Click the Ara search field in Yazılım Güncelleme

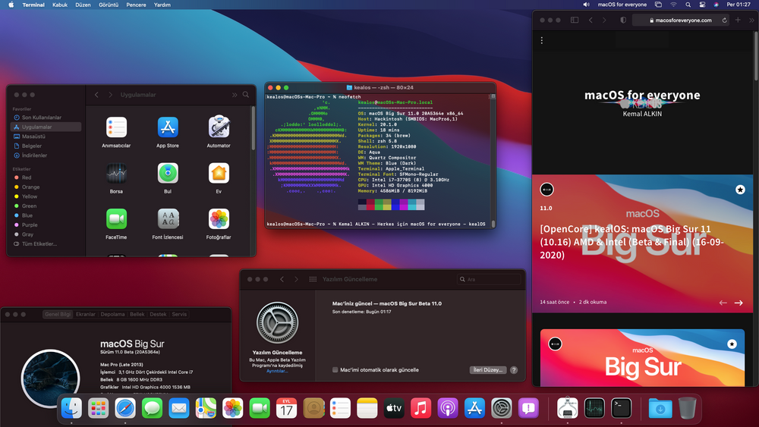point(489,280)
